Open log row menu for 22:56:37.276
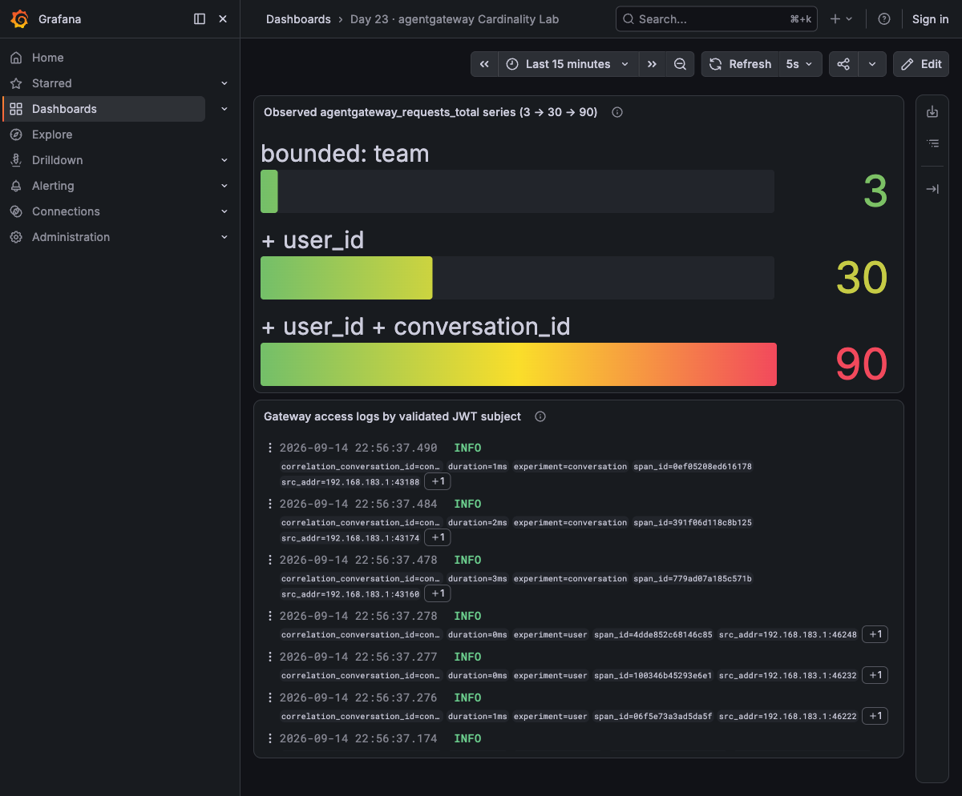The height and width of the screenshot is (796, 962). [x=270, y=698]
